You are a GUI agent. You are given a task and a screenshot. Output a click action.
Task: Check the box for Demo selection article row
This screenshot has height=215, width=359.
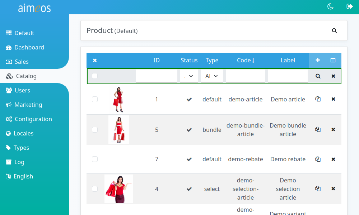95,189
